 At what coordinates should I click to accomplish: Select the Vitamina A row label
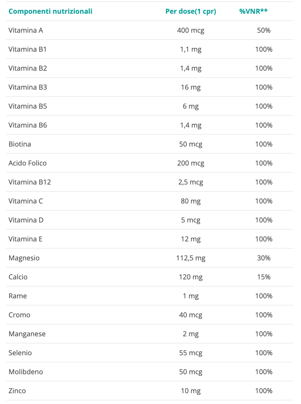(x=26, y=30)
